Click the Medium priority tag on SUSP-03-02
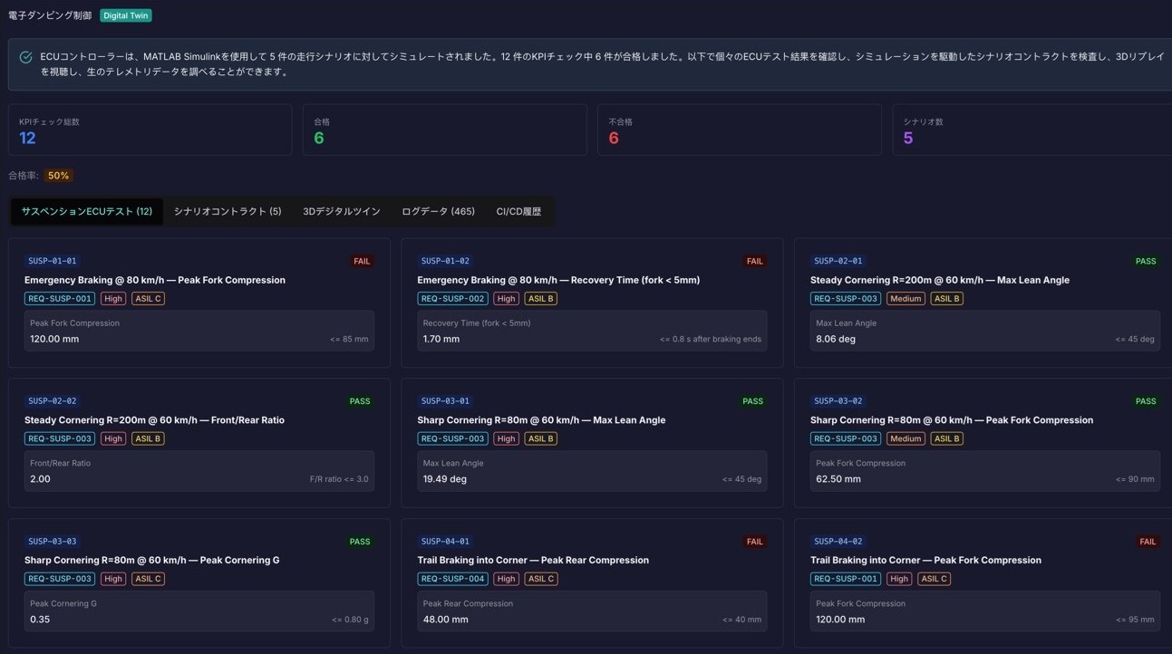This screenshot has height=654, width=1172. pyautogui.click(x=906, y=439)
